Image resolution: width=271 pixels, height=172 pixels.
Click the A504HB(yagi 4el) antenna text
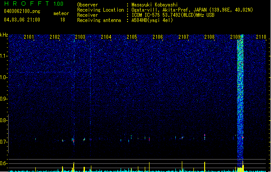(152, 20)
